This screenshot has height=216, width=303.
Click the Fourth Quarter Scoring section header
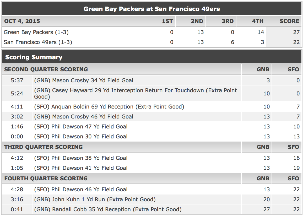(x=46, y=178)
